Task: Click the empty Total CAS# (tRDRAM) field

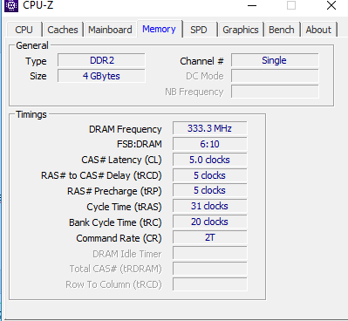Action: point(209,269)
